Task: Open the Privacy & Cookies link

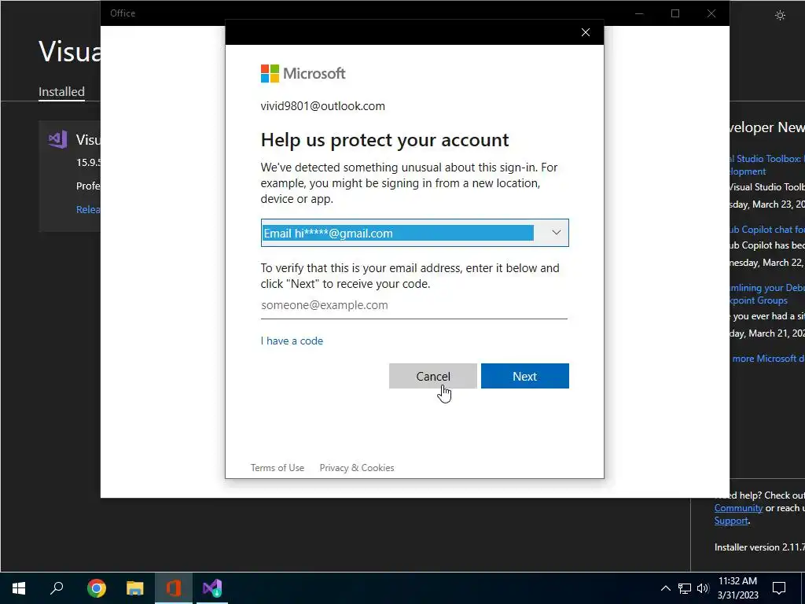Action: (x=357, y=468)
